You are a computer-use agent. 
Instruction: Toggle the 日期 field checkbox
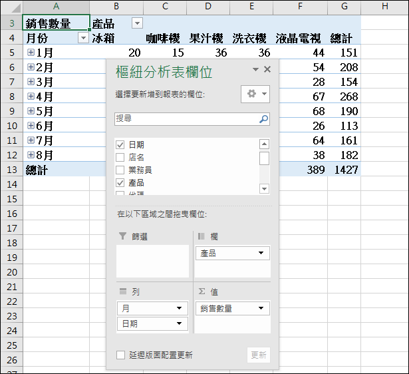click(x=120, y=144)
